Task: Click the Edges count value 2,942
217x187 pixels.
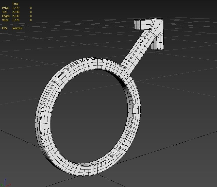Action: [16, 16]
